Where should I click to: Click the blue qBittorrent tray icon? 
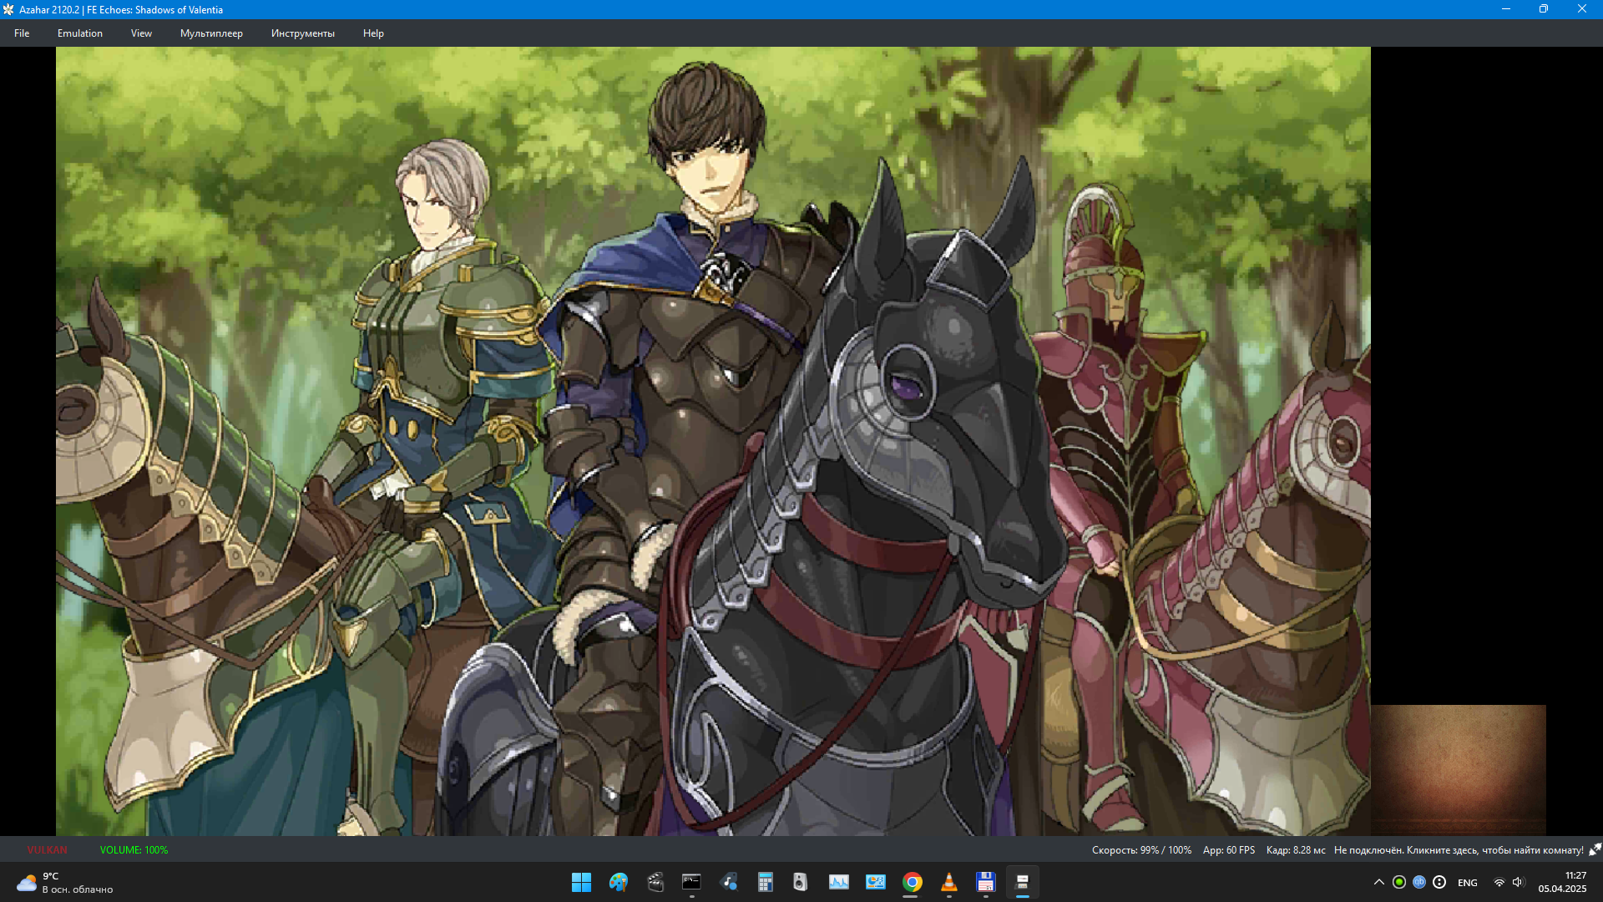(x=1419, y=882)
